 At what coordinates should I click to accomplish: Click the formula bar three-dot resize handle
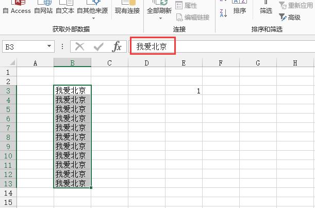pyautogui.click(x=62, y=46)
